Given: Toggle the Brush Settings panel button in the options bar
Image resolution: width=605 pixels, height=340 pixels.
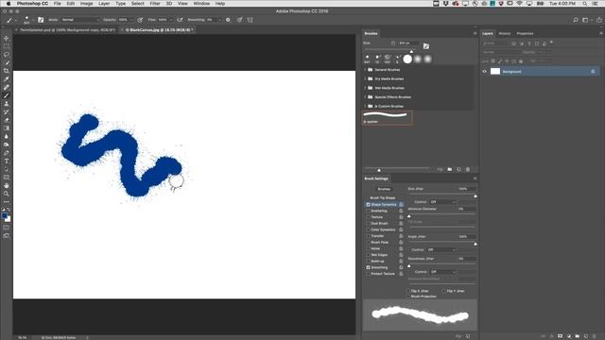Looking at the screenshot, I should pyautogui.click(x=41, y=20).
